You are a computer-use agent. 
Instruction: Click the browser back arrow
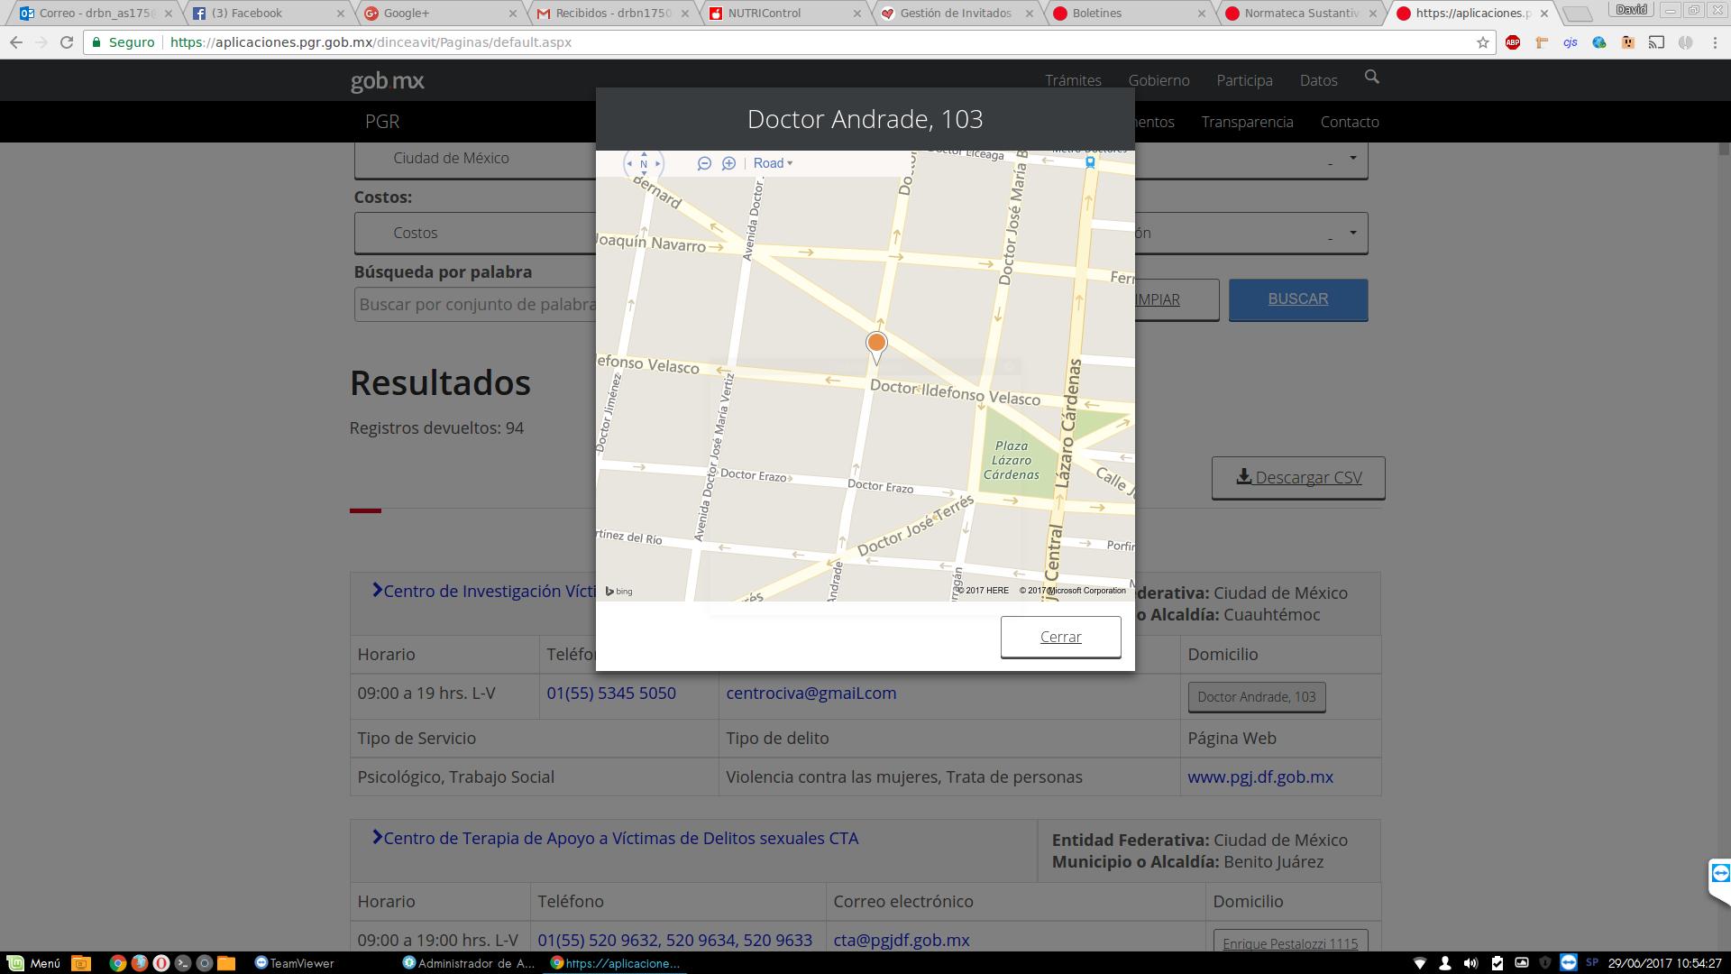16,42
